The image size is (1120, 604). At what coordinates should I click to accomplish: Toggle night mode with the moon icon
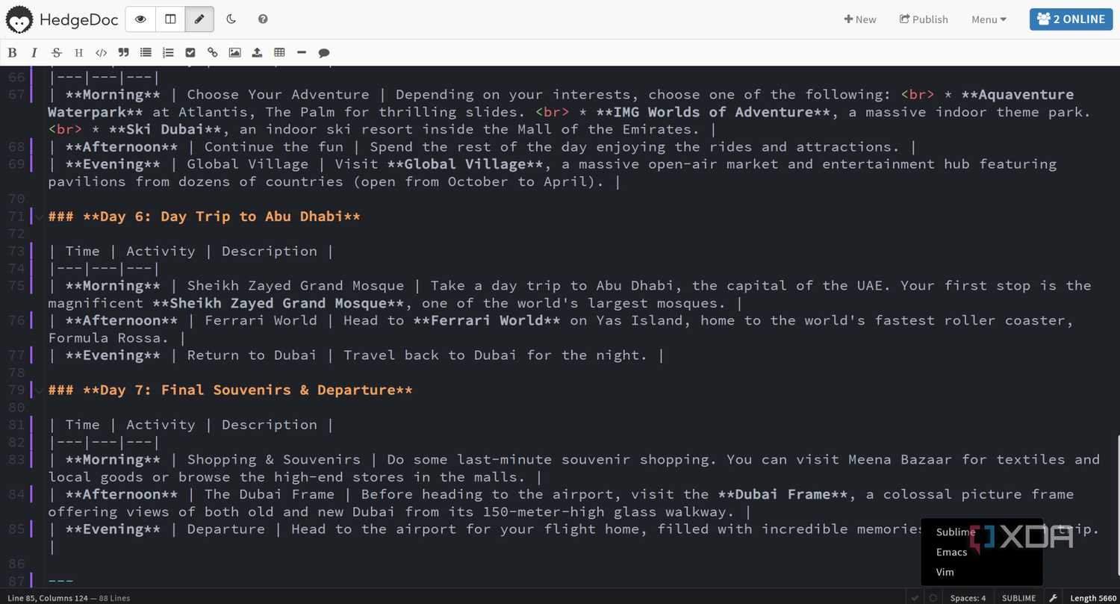[x=231, y=19]
